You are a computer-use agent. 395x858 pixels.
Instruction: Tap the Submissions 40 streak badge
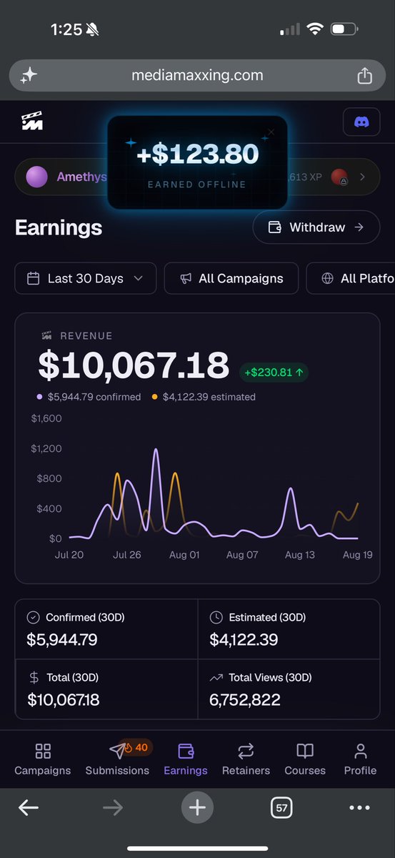[x=136, y=748]
